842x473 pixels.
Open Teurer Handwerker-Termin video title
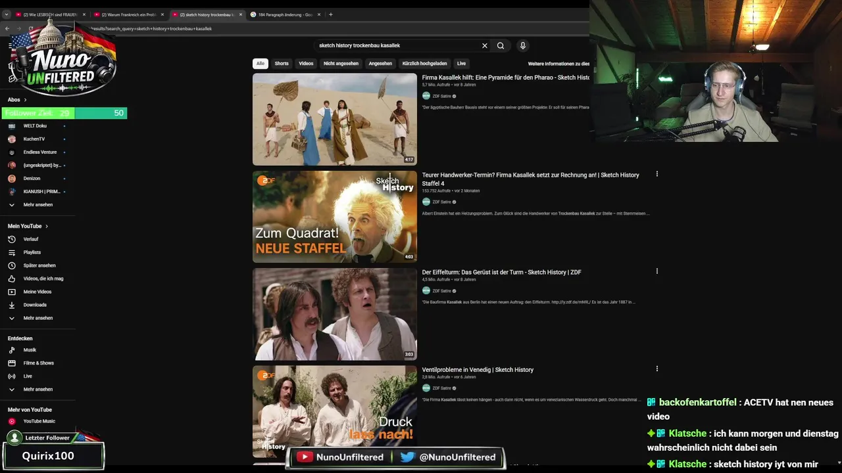530,179
